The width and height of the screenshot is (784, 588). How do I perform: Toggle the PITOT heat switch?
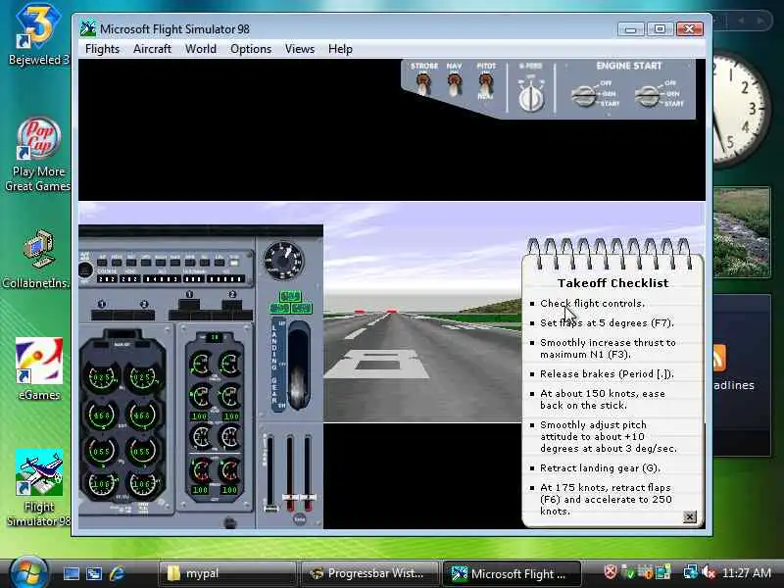(x=485, y=83)
